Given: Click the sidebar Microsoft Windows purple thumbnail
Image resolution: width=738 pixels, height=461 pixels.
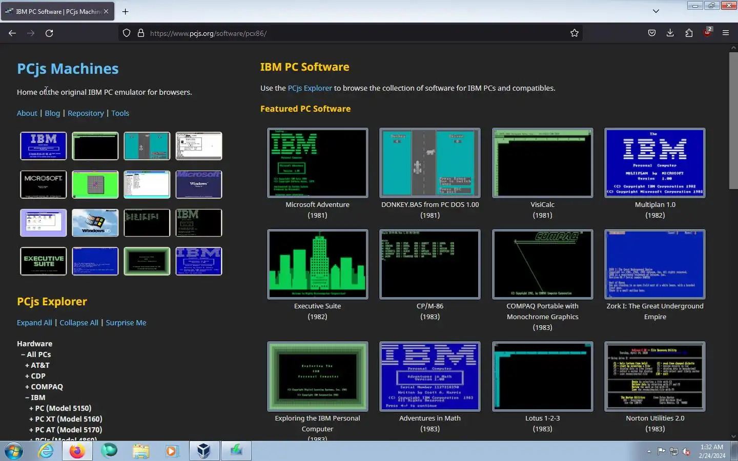Looking at the screenshot, I should (199, 184).
